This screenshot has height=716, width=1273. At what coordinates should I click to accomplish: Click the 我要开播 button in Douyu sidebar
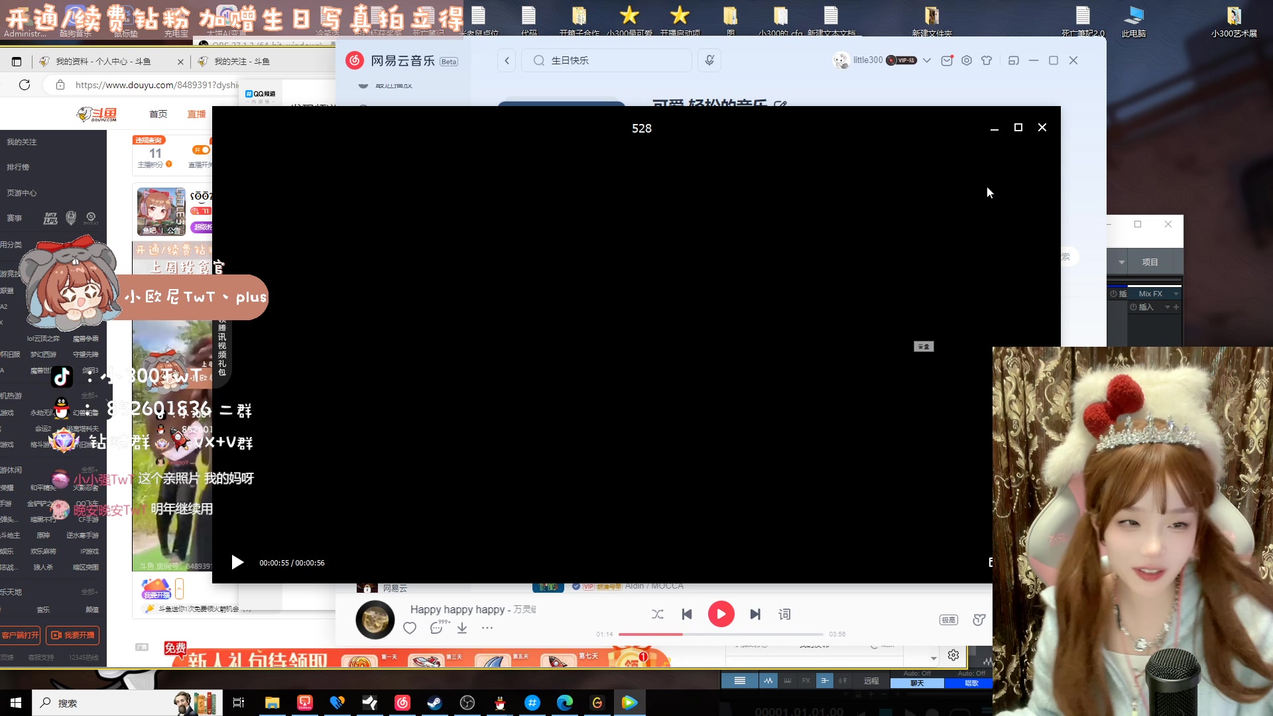click(x=73, y=635)
